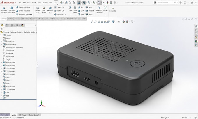
Task: Apply the Shell feature tool
Action: (81, 14)
